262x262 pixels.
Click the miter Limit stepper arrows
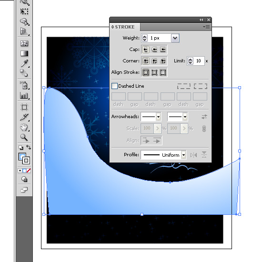191,61
